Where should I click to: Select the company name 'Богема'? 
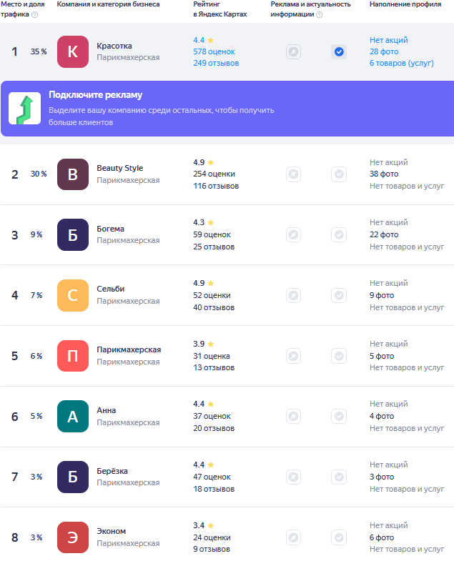point(110,229)
